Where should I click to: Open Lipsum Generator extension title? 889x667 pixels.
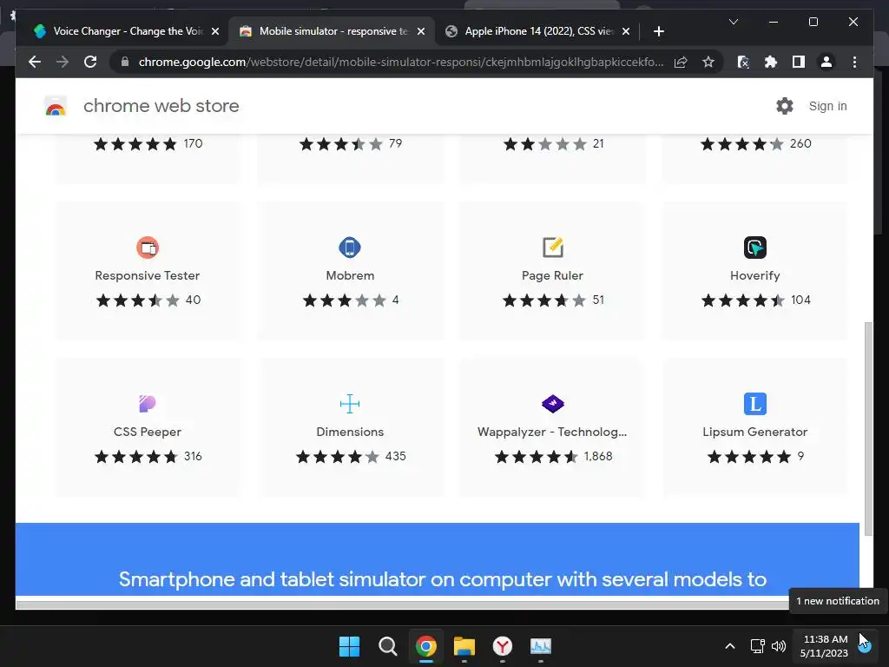(x=754, y=433)
